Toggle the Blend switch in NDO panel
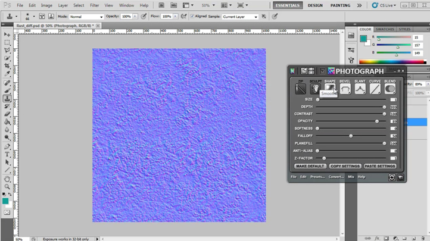 (390, 89)
